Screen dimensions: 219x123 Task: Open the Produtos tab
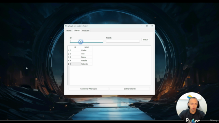[86, 30]
